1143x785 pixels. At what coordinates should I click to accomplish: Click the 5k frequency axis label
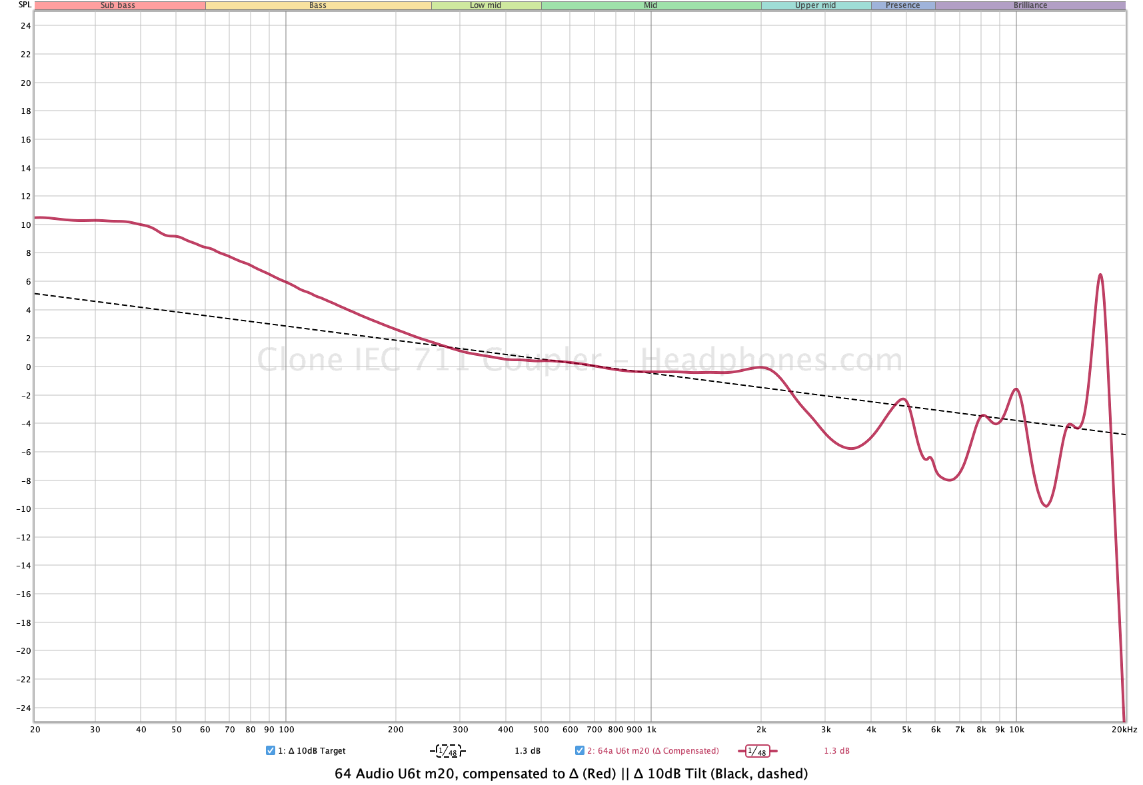906,730
